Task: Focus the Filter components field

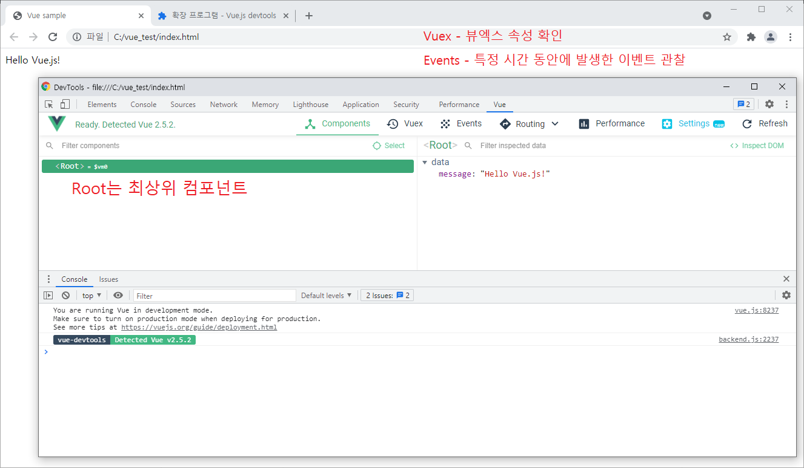Action: point(206,146)
